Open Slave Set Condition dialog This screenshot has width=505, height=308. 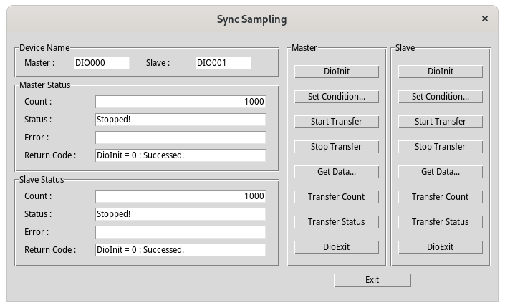coord(440,97)
